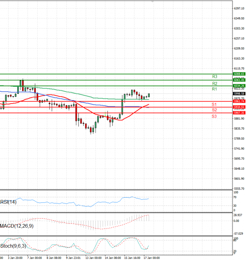
Task: Click the 6061.45 green price tag
Action: 239,80
